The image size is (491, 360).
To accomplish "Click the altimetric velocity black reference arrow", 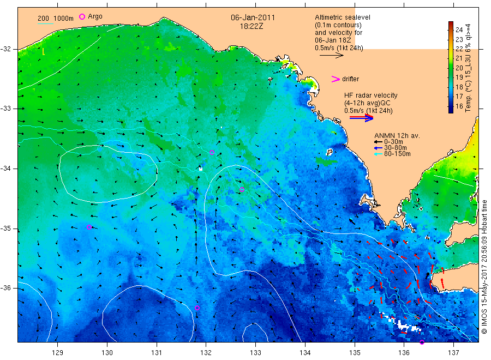I will [x=332, y=56].
